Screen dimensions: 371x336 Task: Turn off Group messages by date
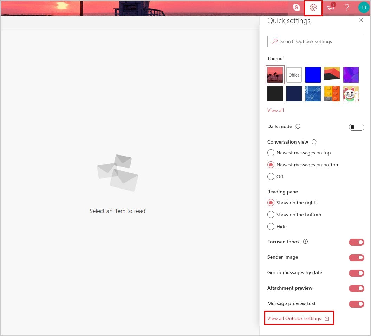click(356, 273)
